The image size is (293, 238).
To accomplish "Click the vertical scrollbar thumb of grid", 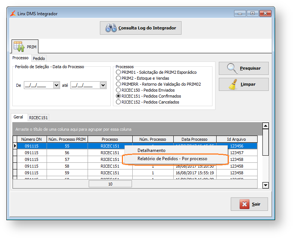I will 265,142.
